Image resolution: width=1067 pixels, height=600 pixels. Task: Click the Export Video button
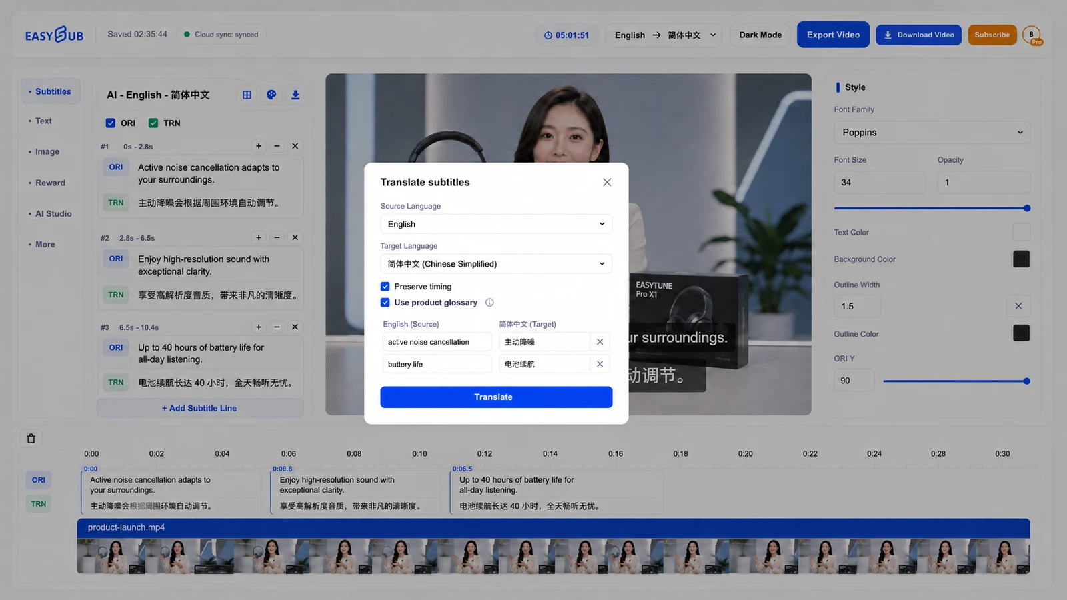(833, 35)
